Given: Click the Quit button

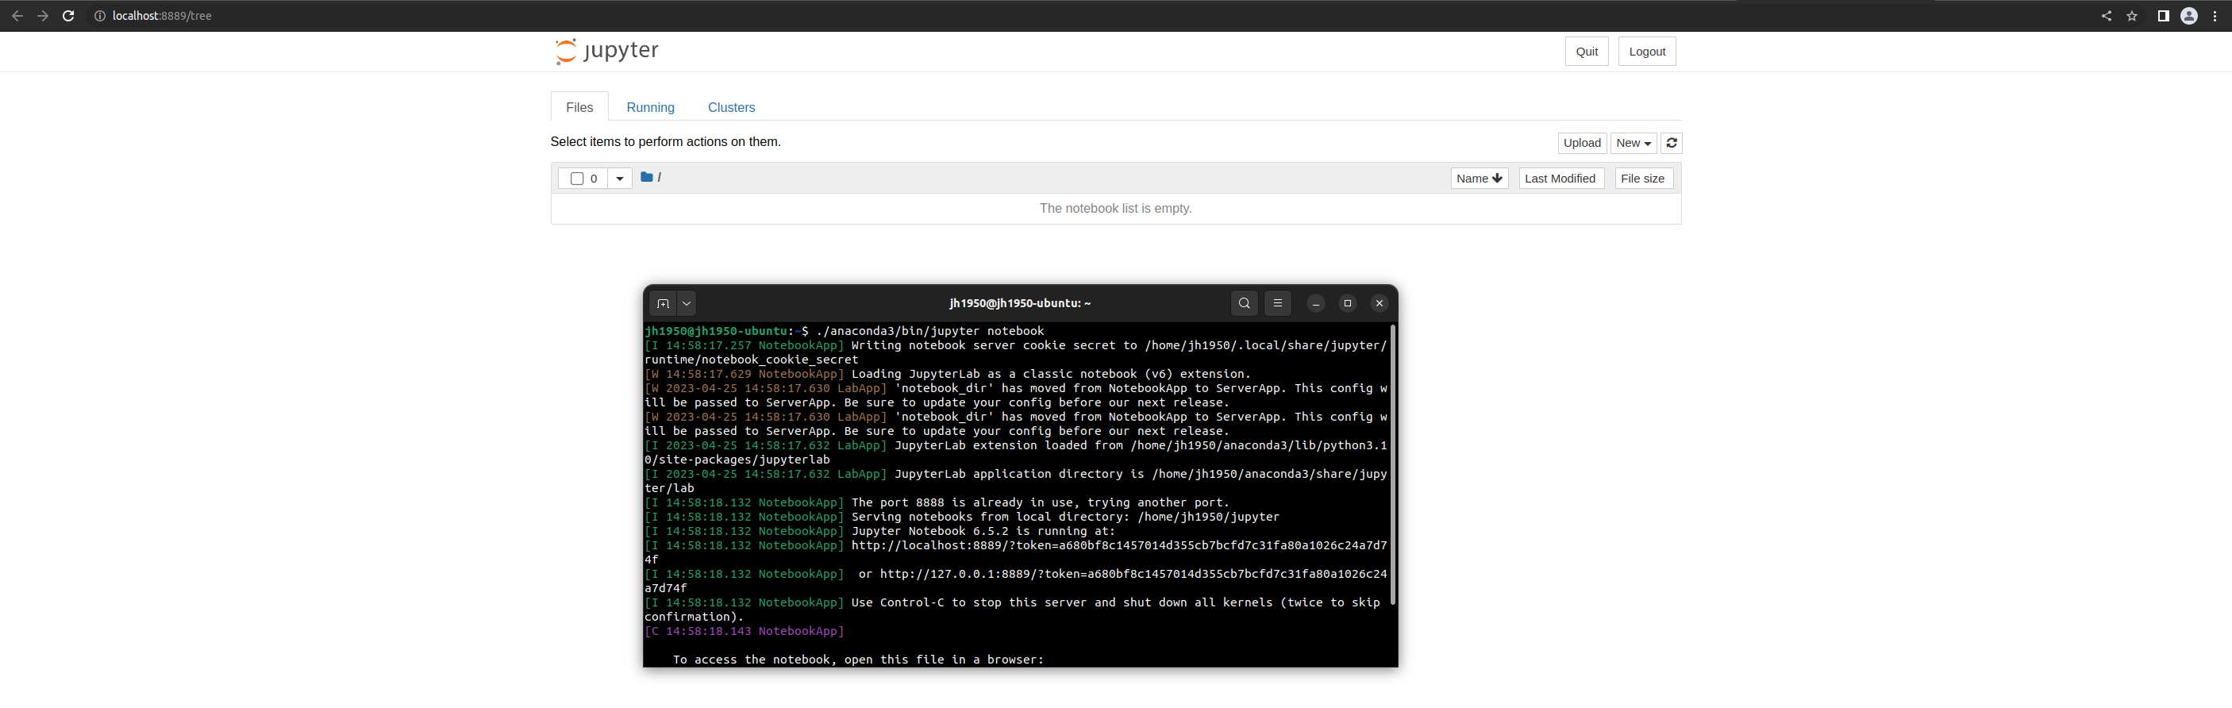Looking at the screenshot, I should [1587, 51].
